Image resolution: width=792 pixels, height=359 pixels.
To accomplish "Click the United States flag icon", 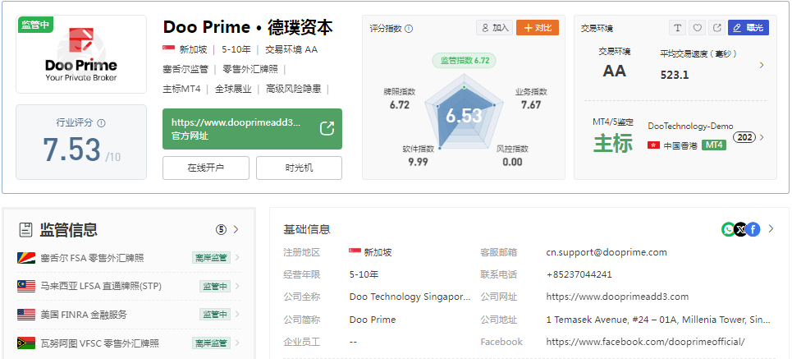I will 26,315.
